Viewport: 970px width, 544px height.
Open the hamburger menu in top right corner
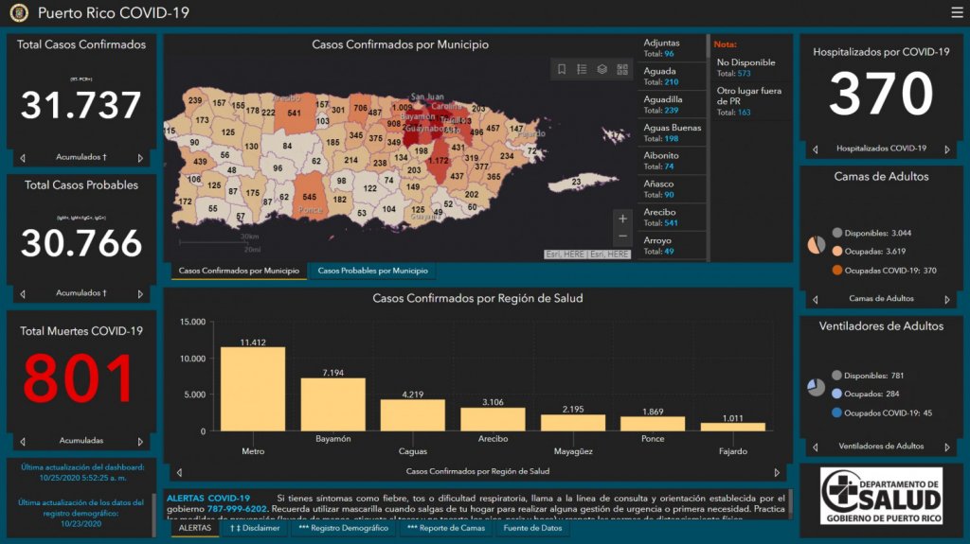(x=957, y=12)
